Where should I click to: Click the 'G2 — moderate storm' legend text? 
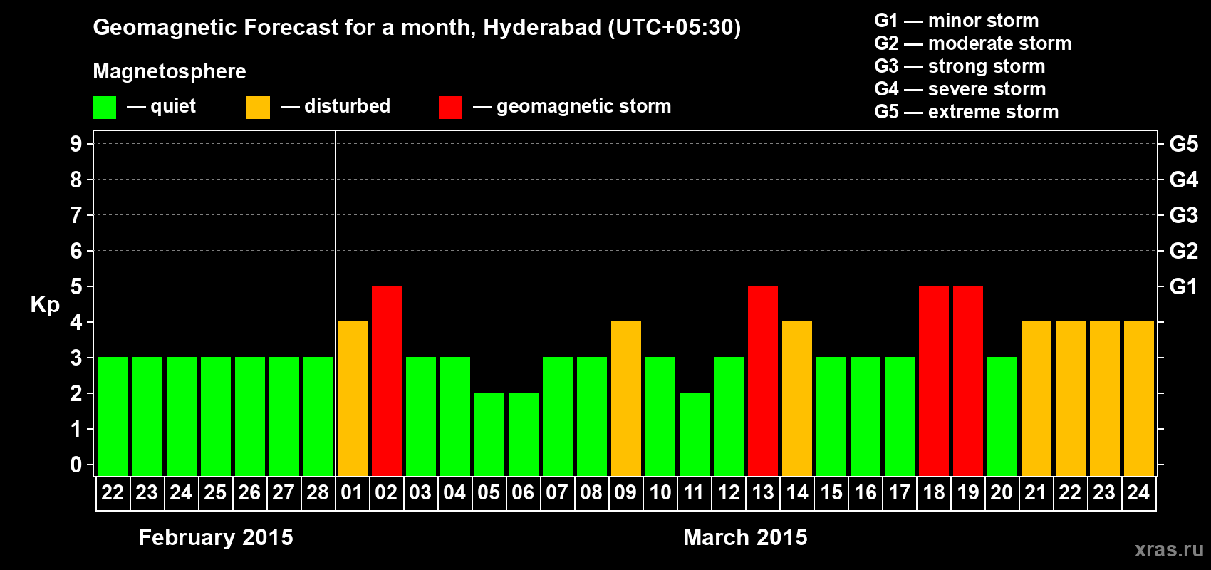973,43
